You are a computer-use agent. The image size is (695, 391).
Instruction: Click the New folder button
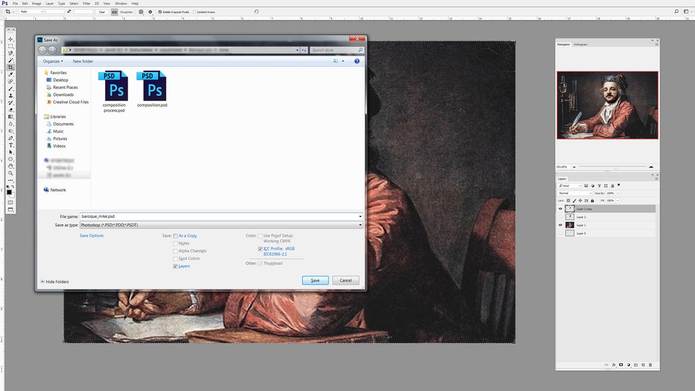(83, 61)
